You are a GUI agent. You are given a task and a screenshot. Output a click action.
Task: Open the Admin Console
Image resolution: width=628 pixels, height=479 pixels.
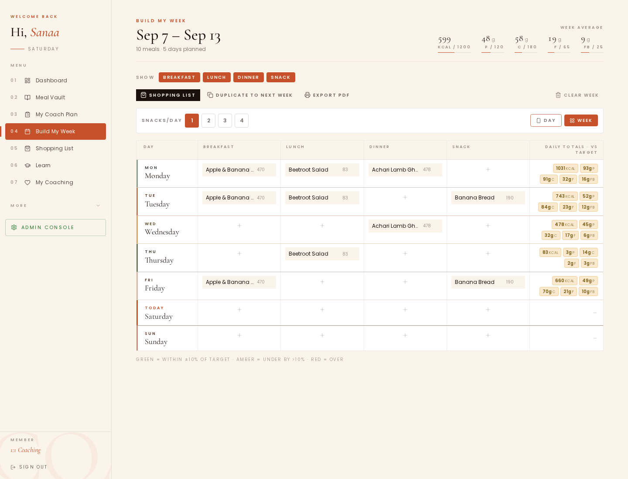55,227
